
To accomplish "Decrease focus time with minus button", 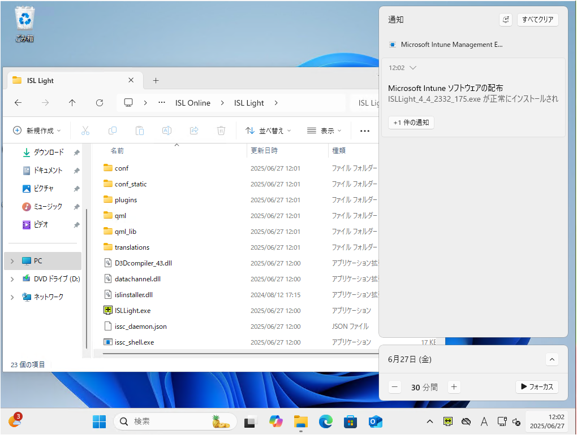I will [x=394, y=387].
